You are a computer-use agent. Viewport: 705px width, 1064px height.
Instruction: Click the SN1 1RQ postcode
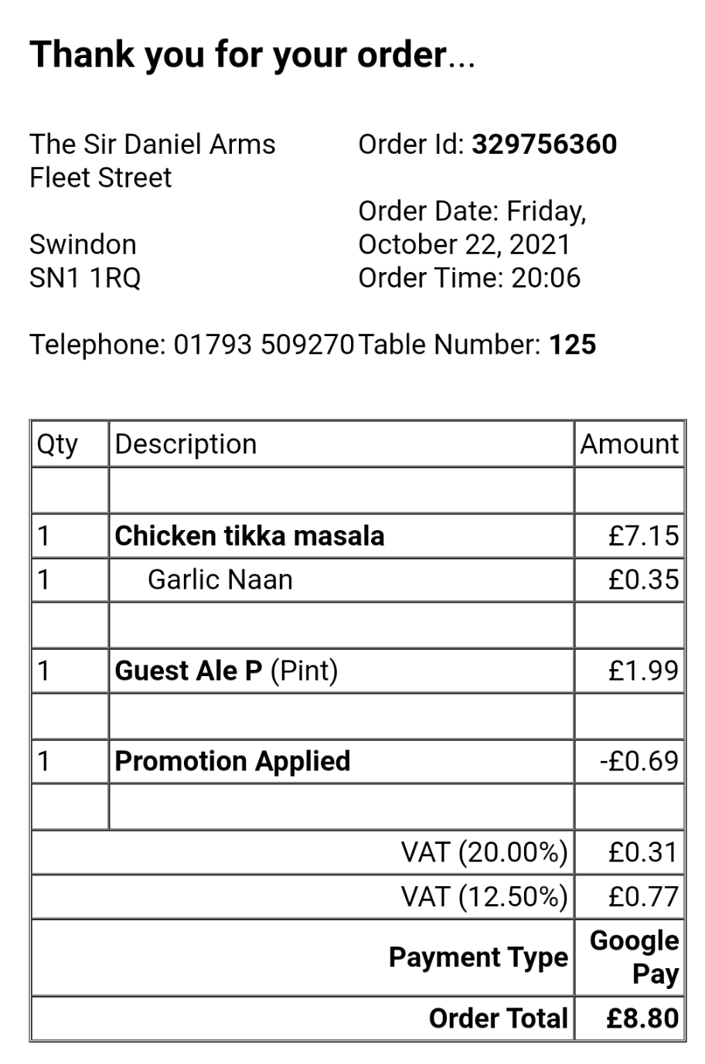(x=85, y=278)
